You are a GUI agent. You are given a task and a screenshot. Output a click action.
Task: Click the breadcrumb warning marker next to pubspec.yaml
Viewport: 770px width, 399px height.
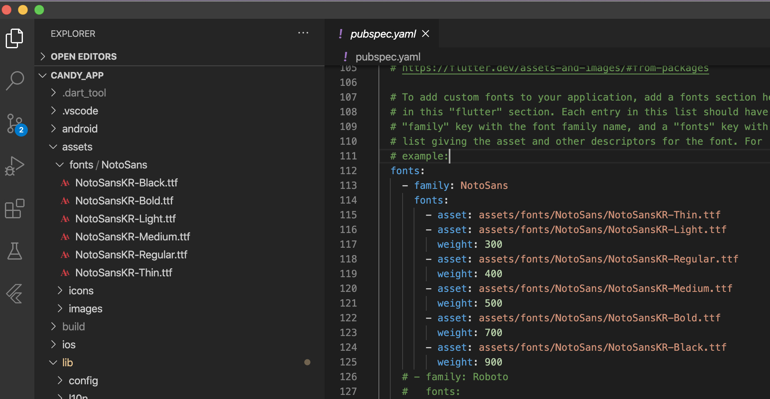[345, 57]
